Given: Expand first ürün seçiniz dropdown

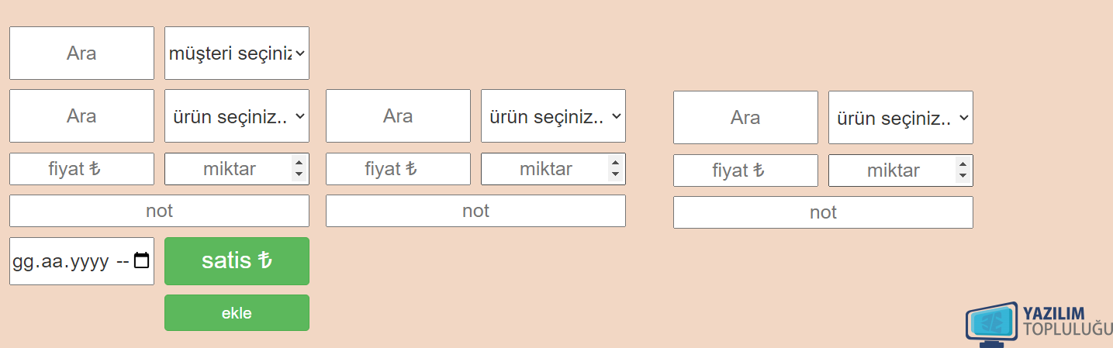Looking at the screenshot, I should tap(237, 115).
